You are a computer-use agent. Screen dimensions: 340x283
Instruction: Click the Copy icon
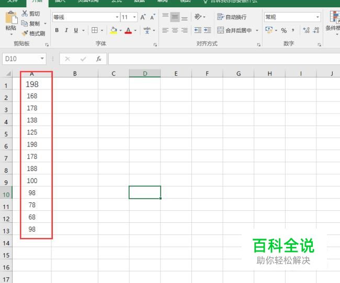point(24,23)
